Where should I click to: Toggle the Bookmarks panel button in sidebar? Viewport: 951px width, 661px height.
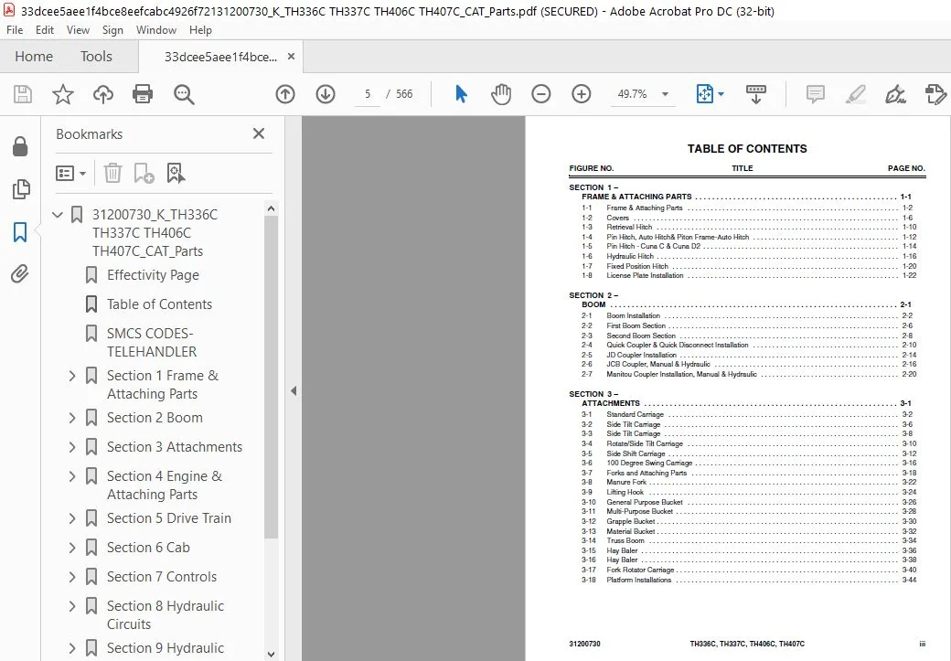(20, 231)
